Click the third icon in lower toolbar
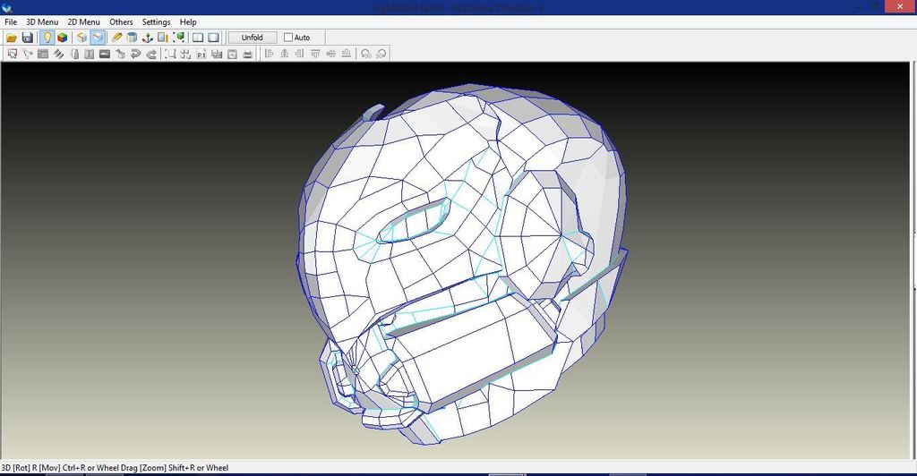 [x=43, y=54]
